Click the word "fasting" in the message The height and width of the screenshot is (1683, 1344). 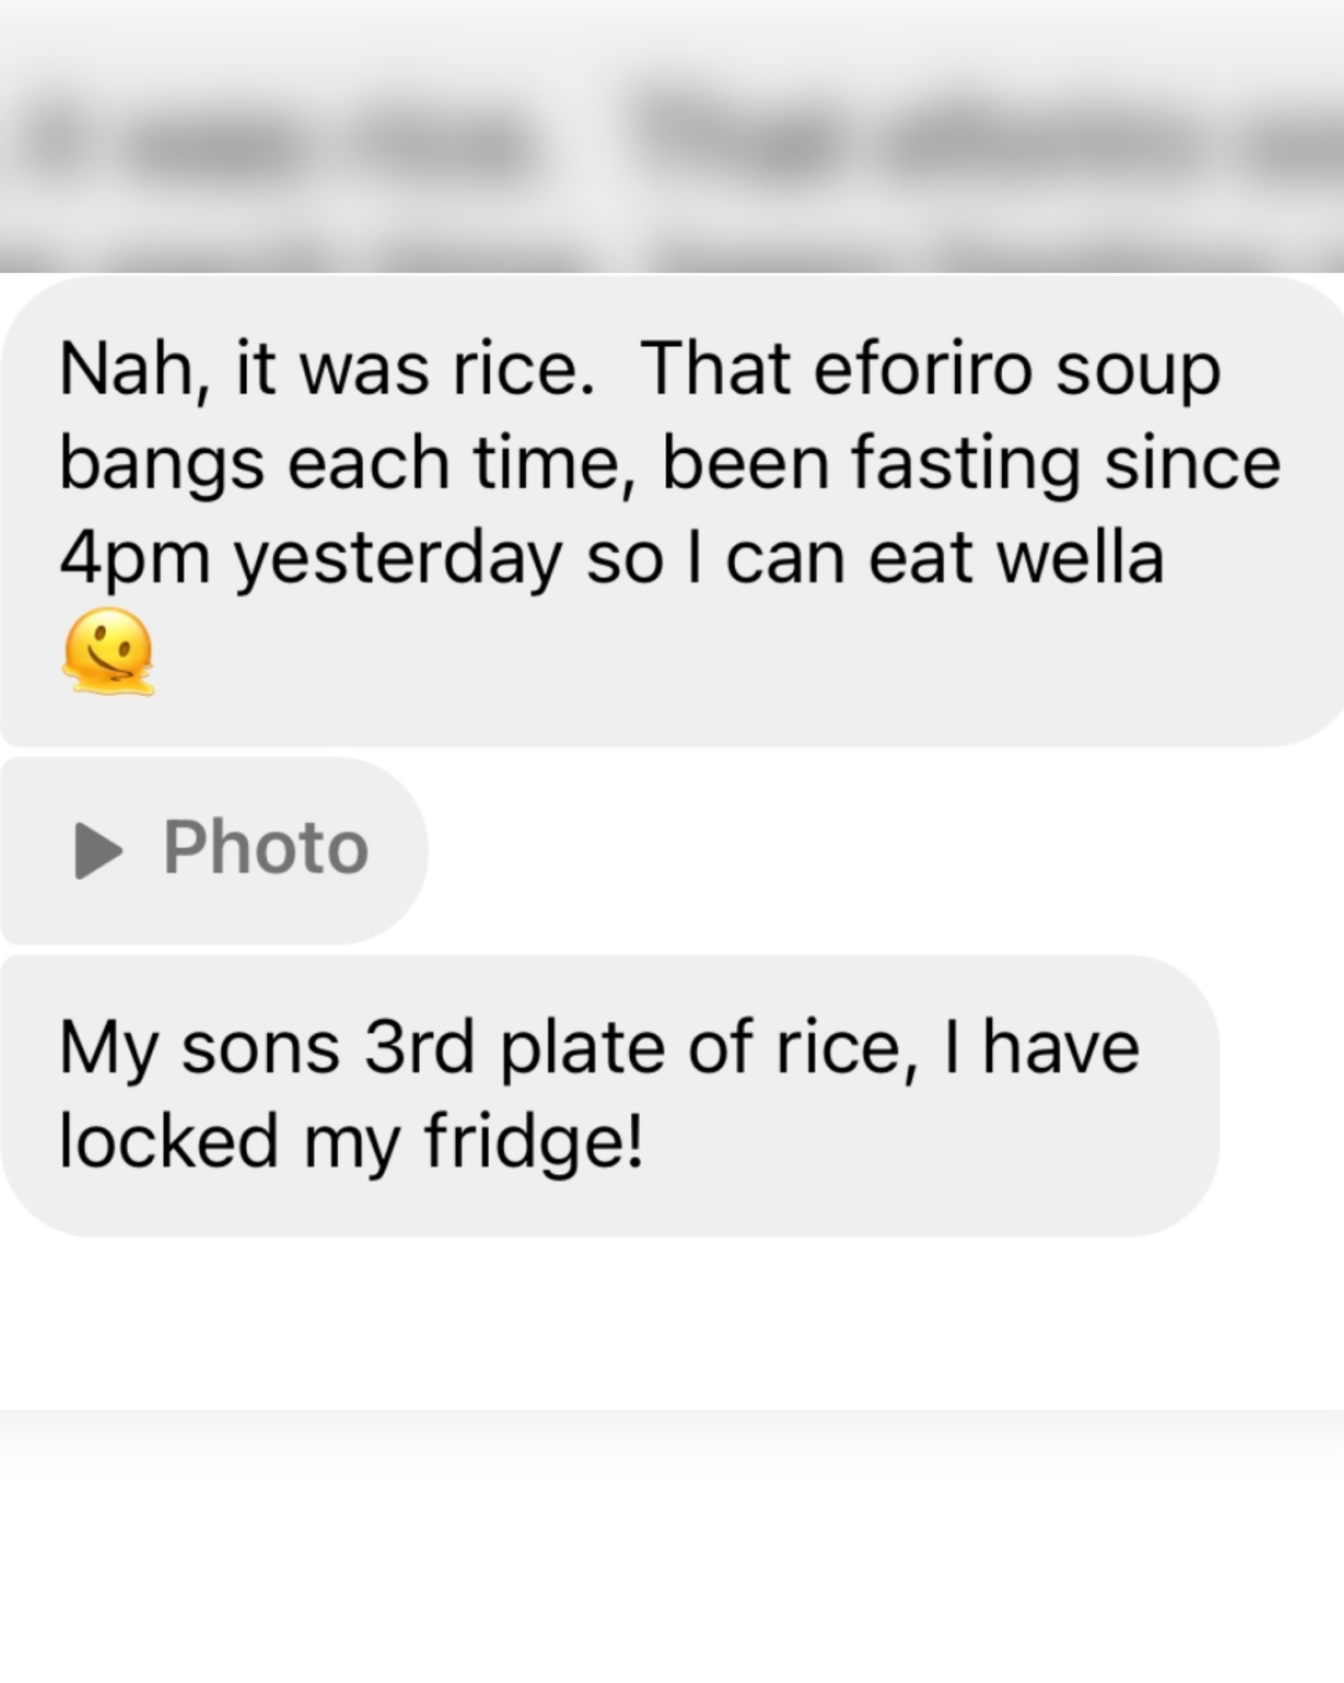(x=965, y=465)
